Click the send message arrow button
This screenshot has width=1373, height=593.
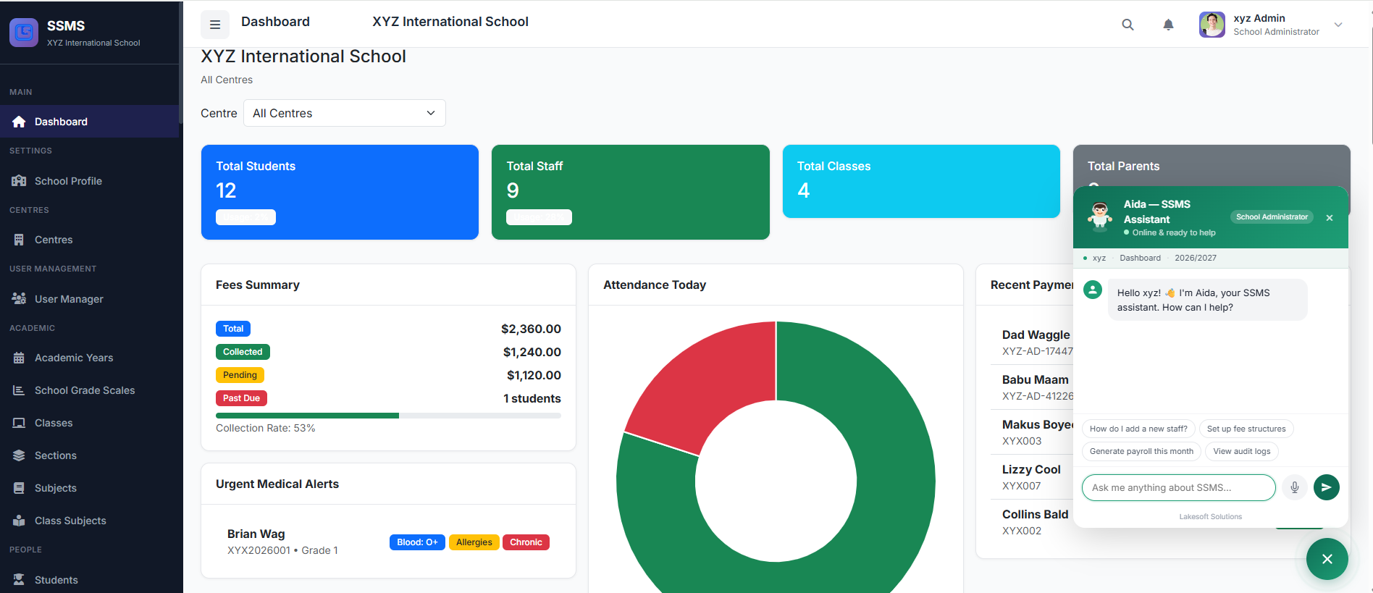click(x=1327, y=487)
